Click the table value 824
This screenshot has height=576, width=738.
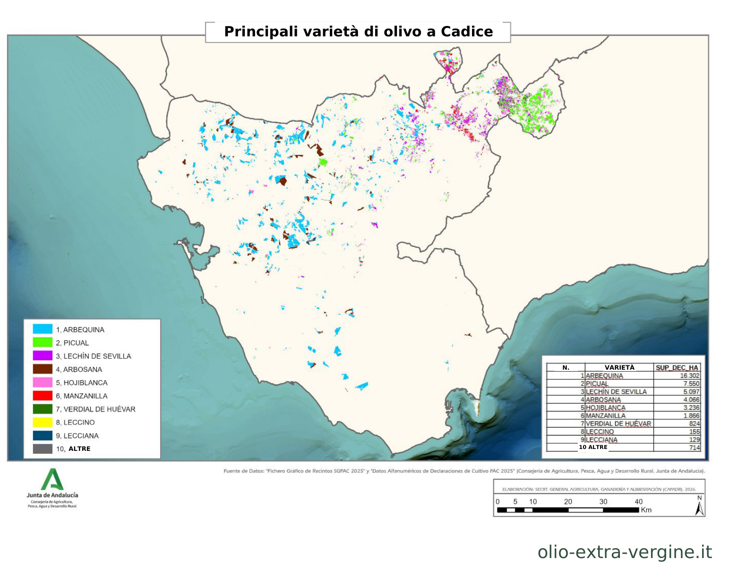694,424
